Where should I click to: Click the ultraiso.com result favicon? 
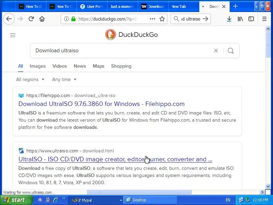coord(21,151)
